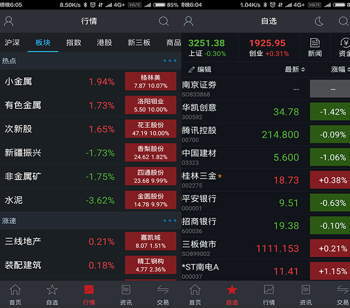This screenshot has width=350, height=308.
Task: Switch to 沪深 tab
Action: (x=12, y=43)
